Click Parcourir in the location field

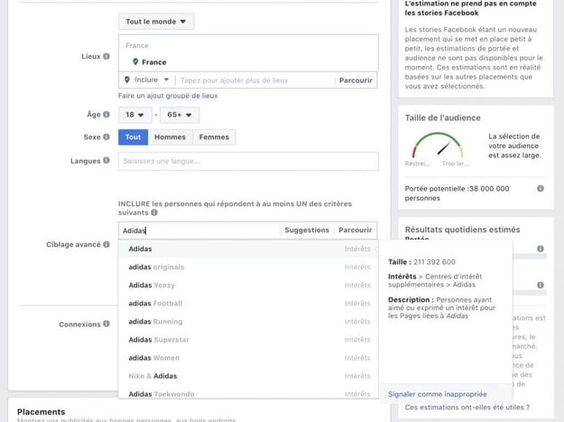[356, 80]
